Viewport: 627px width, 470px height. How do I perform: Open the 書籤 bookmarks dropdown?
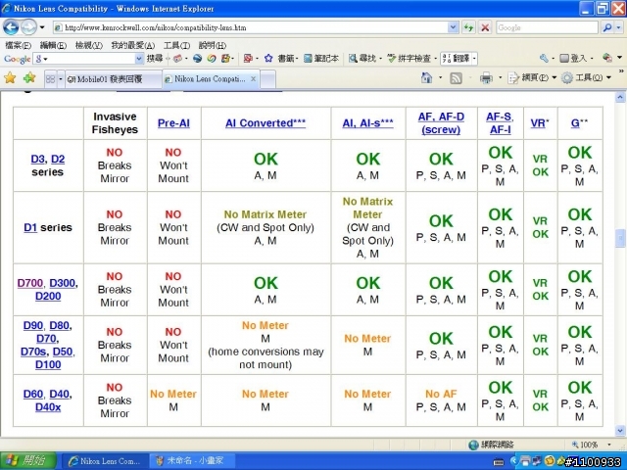pos(287,59)
